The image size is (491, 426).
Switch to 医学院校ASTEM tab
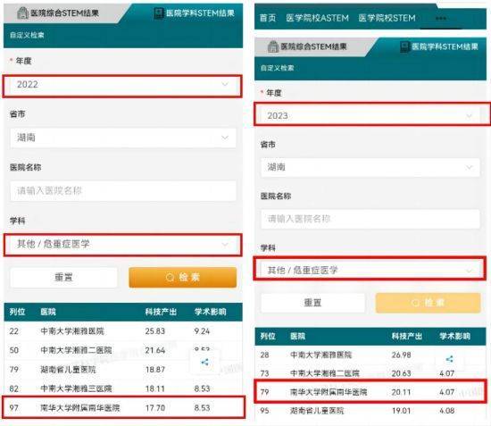[x=317, y=18]
